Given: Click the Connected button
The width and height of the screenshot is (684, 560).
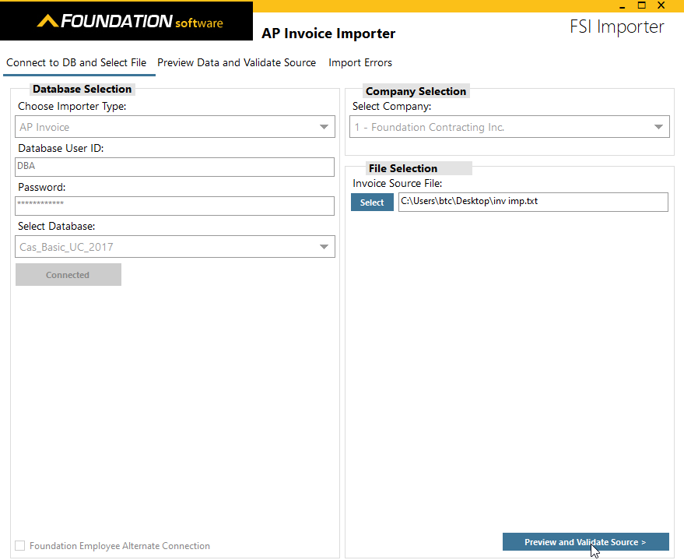Looking at the screenshot, I should [x=68, y=274].
